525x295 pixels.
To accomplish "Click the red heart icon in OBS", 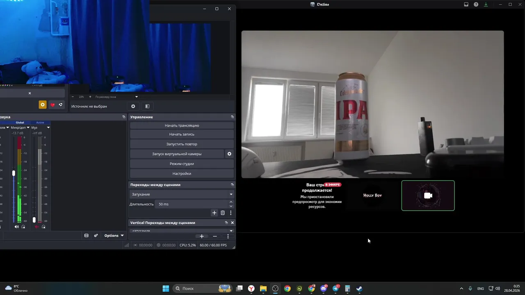I will (52, 105).
